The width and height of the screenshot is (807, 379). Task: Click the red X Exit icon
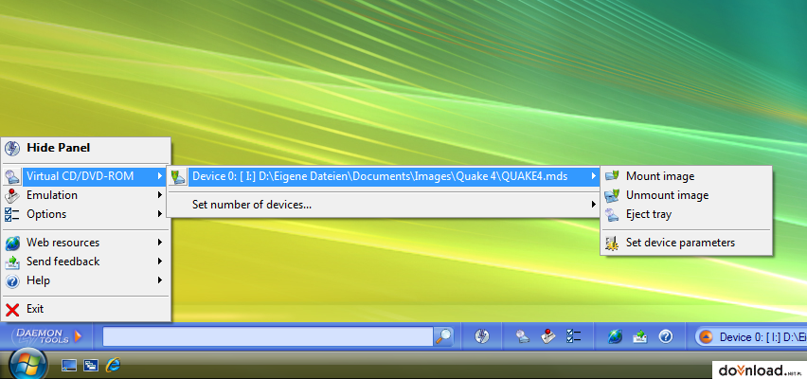click(11, 309)
